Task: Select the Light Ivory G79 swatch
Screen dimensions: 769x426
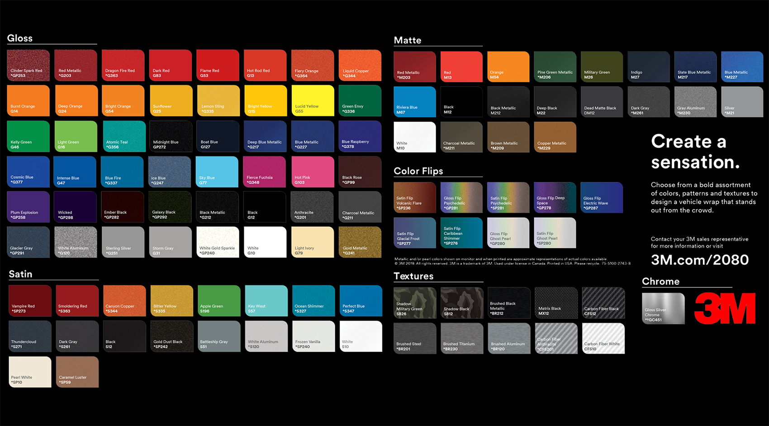Action: coord(313,242)
